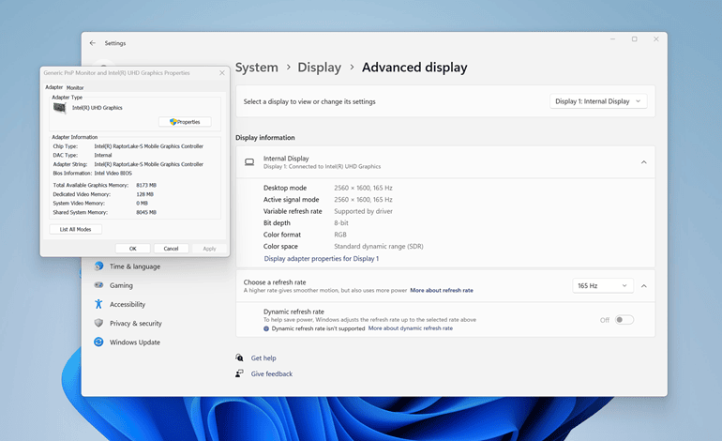Click the Active signal mode value 2560 × 1600, 165 Hz
722x441 pixels.
coord(363,200)
